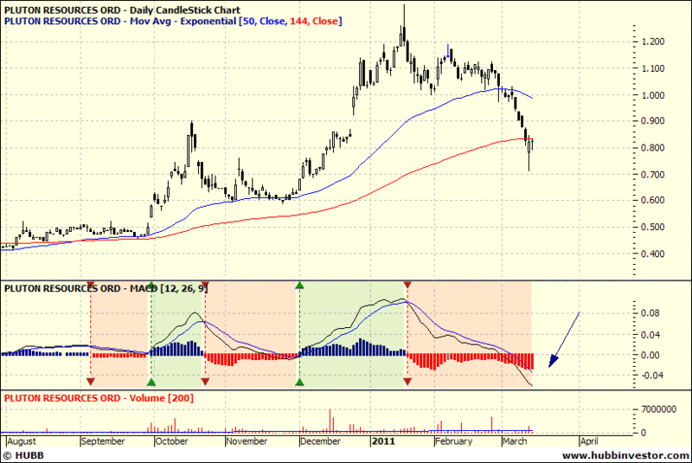Click the 1.000 price axis label
692x463 pixels.
(x=653, y=95)
